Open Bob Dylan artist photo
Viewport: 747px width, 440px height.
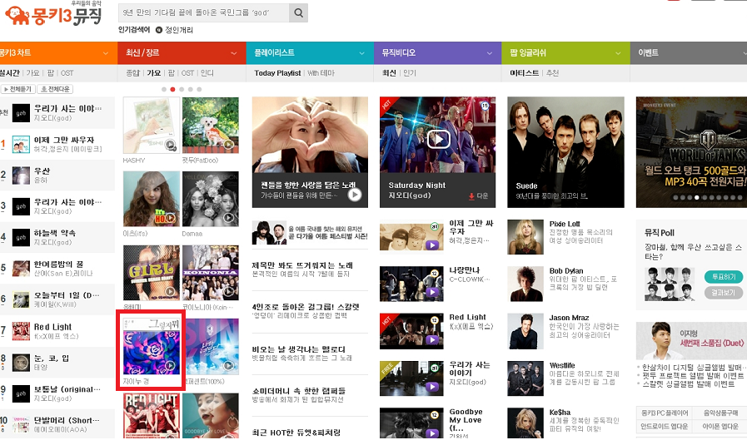(x=525, y=284)
